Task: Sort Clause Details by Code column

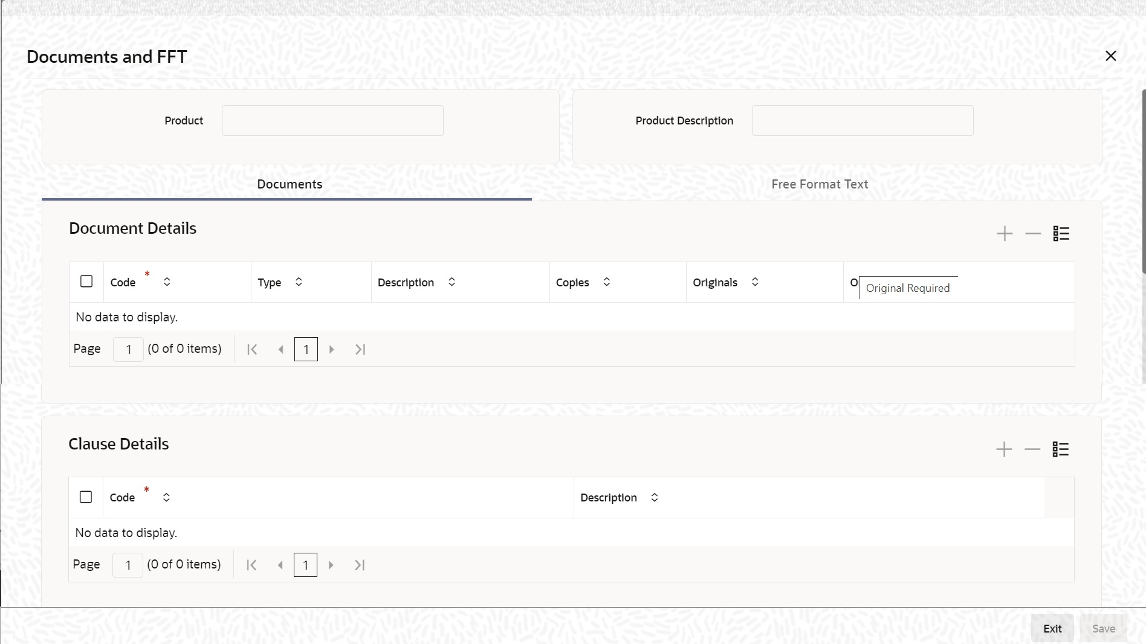Action: (166, 497)
